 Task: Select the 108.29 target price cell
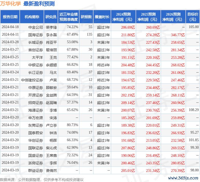pyautogui.click(x=194, y=110)
